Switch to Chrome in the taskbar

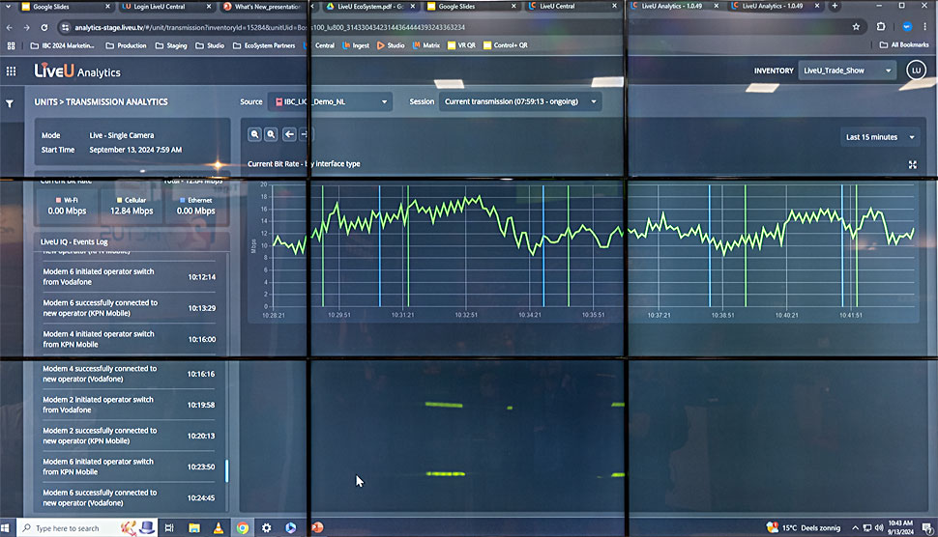(x=243, y=528)
